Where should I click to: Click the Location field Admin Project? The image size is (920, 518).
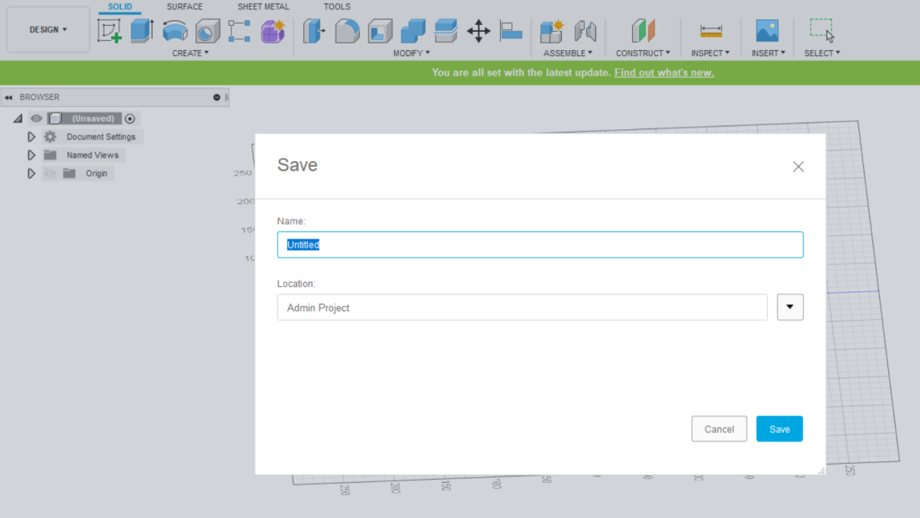click(522, 307)
